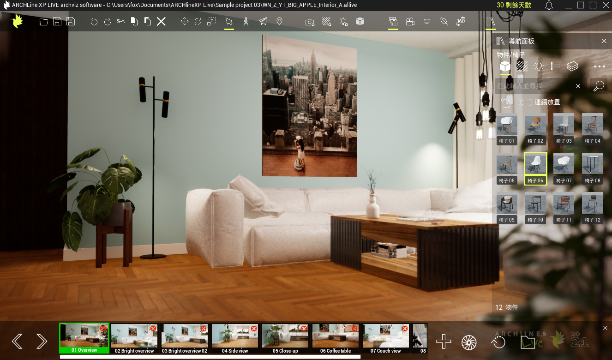Delete the 02 Bright overview view
The width and height of the screenshot is (612, 360).
point(153,329)
